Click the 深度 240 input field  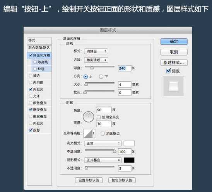tap(125, 68)
